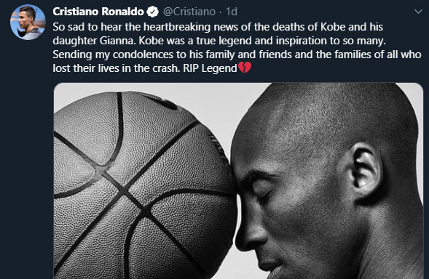
Task: View the attached black-and-white photo
Action: tap(238, 181)
